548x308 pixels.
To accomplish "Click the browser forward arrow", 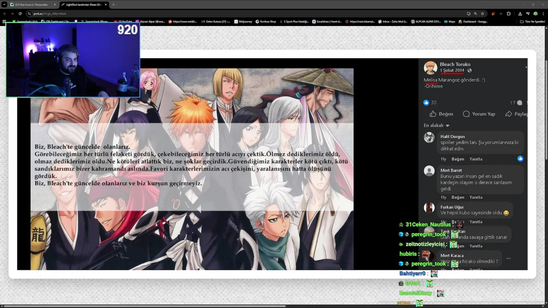I will [13, 14].
